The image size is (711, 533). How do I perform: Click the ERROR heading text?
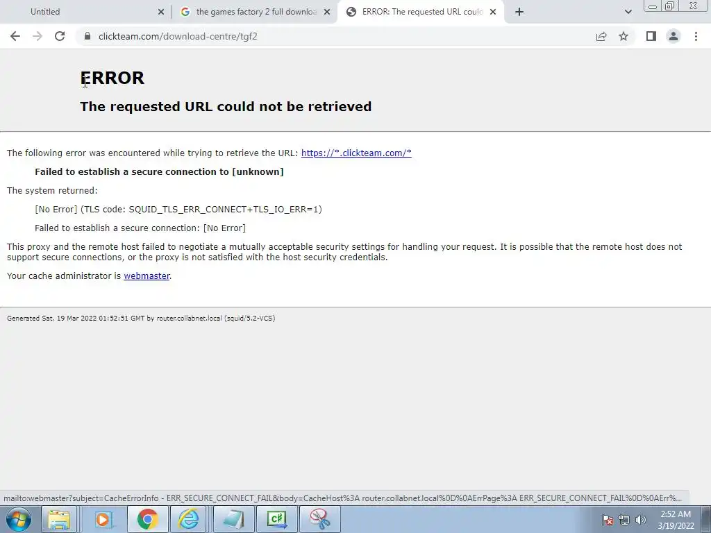[112, 78]
